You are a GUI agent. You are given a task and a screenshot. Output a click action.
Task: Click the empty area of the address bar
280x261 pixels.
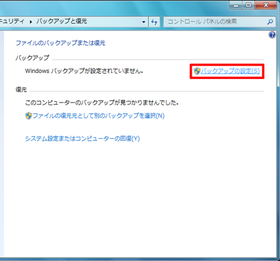(113, 22)
